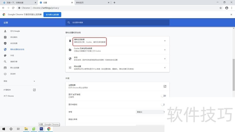The image size is (235, 132).
Task: Open Cortana search circle on taskbar
Action: (11, 129)
